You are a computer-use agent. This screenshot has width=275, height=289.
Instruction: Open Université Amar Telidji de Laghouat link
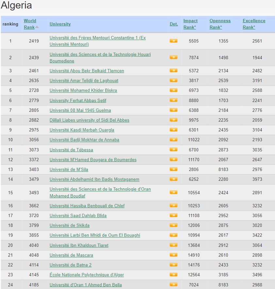coord(84,80)
